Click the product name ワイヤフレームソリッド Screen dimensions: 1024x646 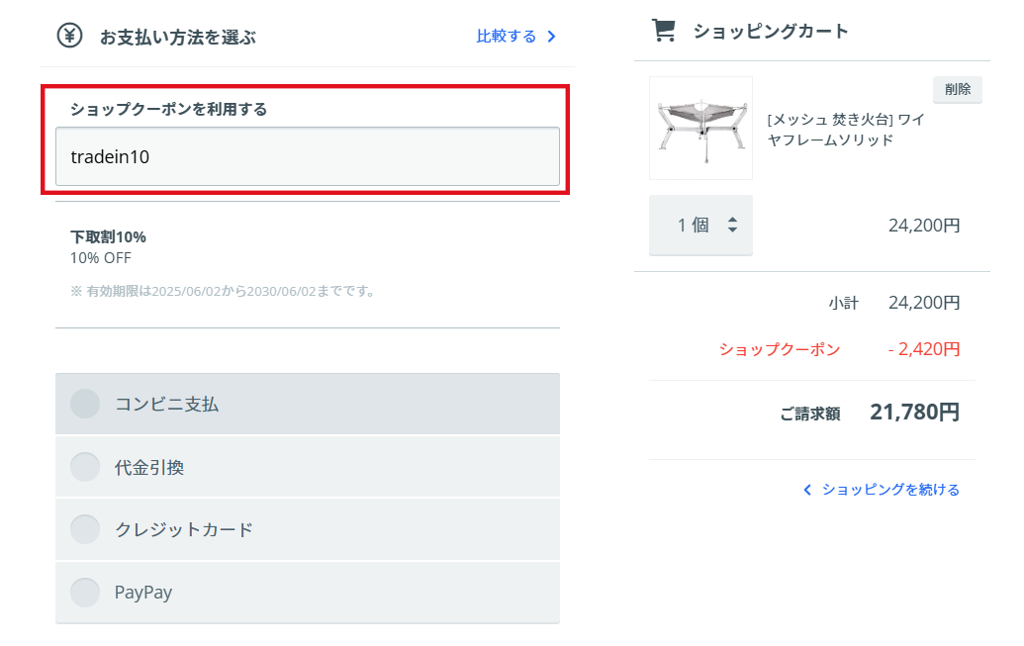(846, 130)
